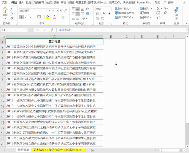Click the Select All corner triangle

4,37
